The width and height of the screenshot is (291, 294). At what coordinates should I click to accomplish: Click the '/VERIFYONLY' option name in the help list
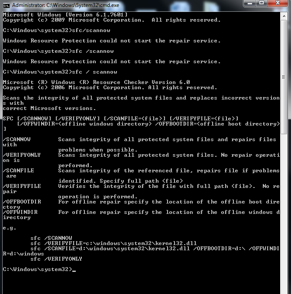pyautogui.click(x=22, y=155)
